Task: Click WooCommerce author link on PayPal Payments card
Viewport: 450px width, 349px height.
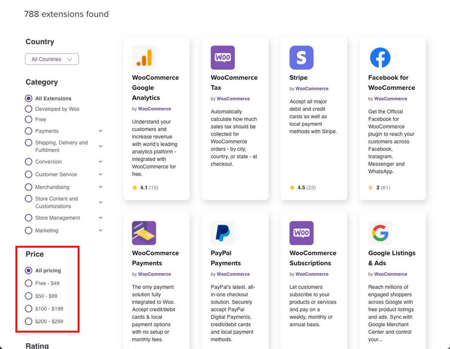Action: pos(233,274)
